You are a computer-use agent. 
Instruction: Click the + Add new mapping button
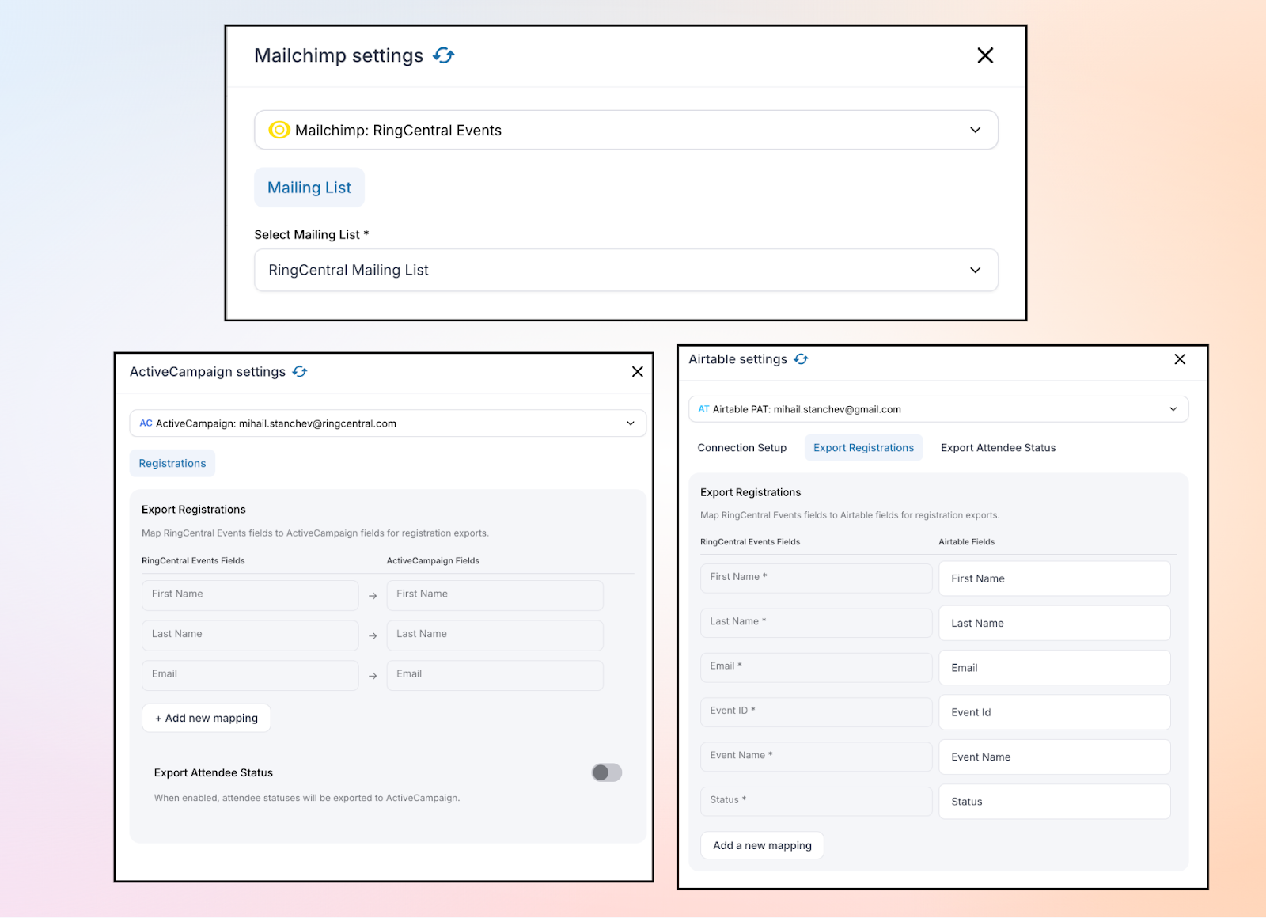pos(207,718)
